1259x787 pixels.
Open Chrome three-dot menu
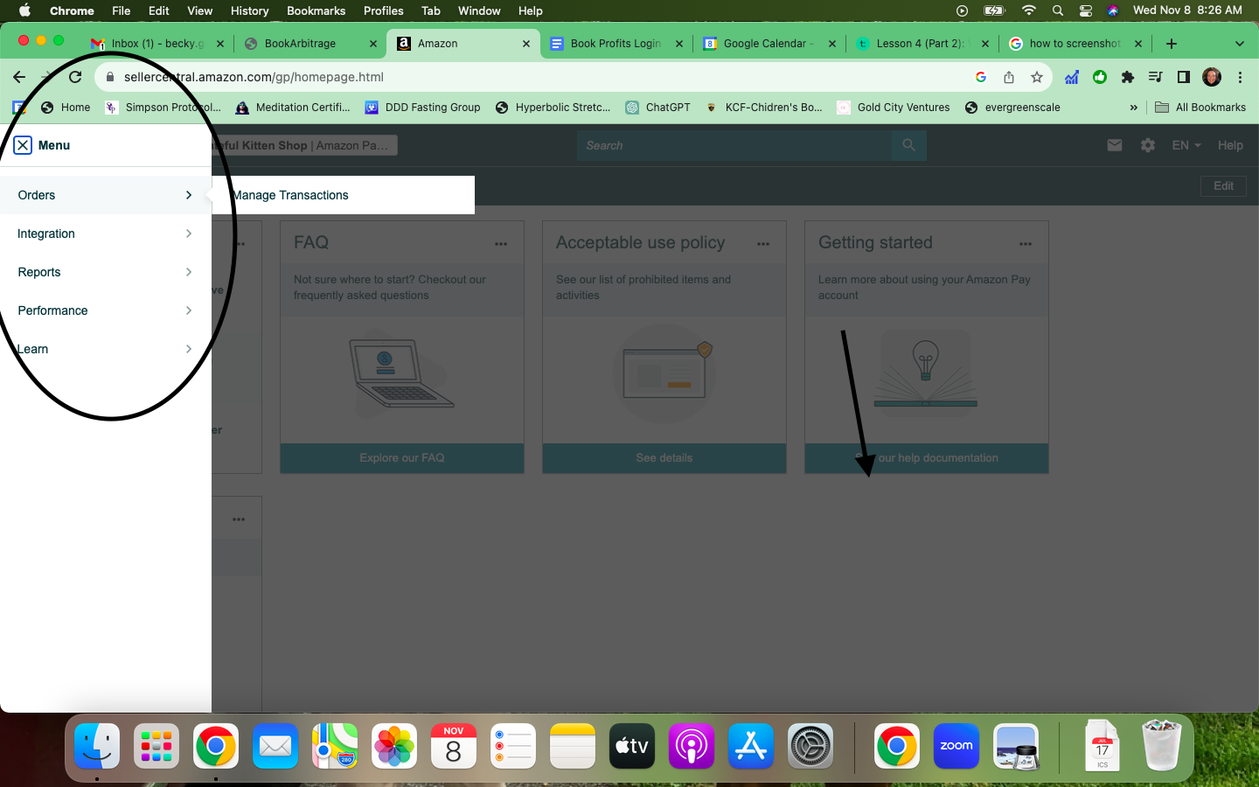coord(1240,77)
